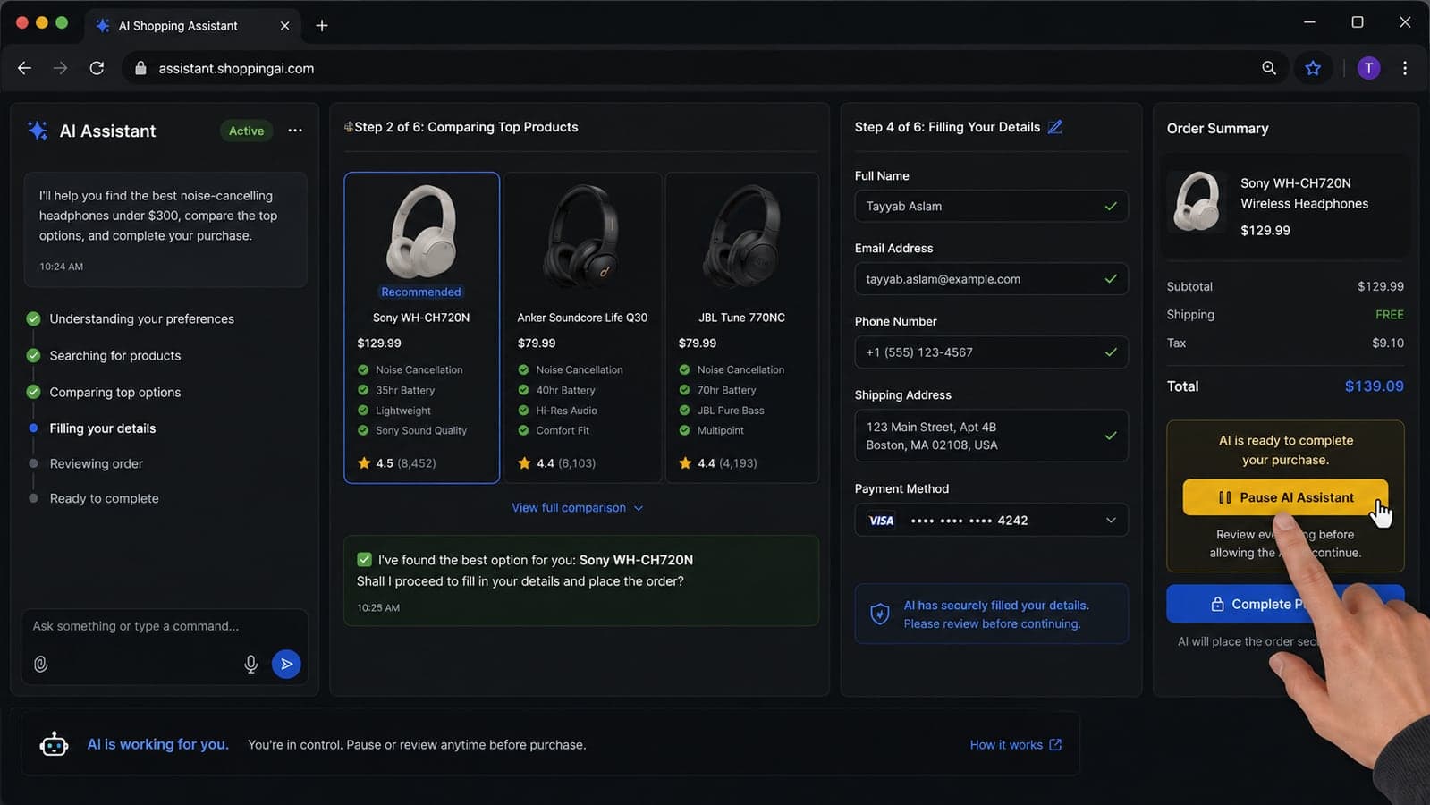Click the VISA card logo
The width and height of the screenshot is (1430, 805).
(x=882, y=521)
